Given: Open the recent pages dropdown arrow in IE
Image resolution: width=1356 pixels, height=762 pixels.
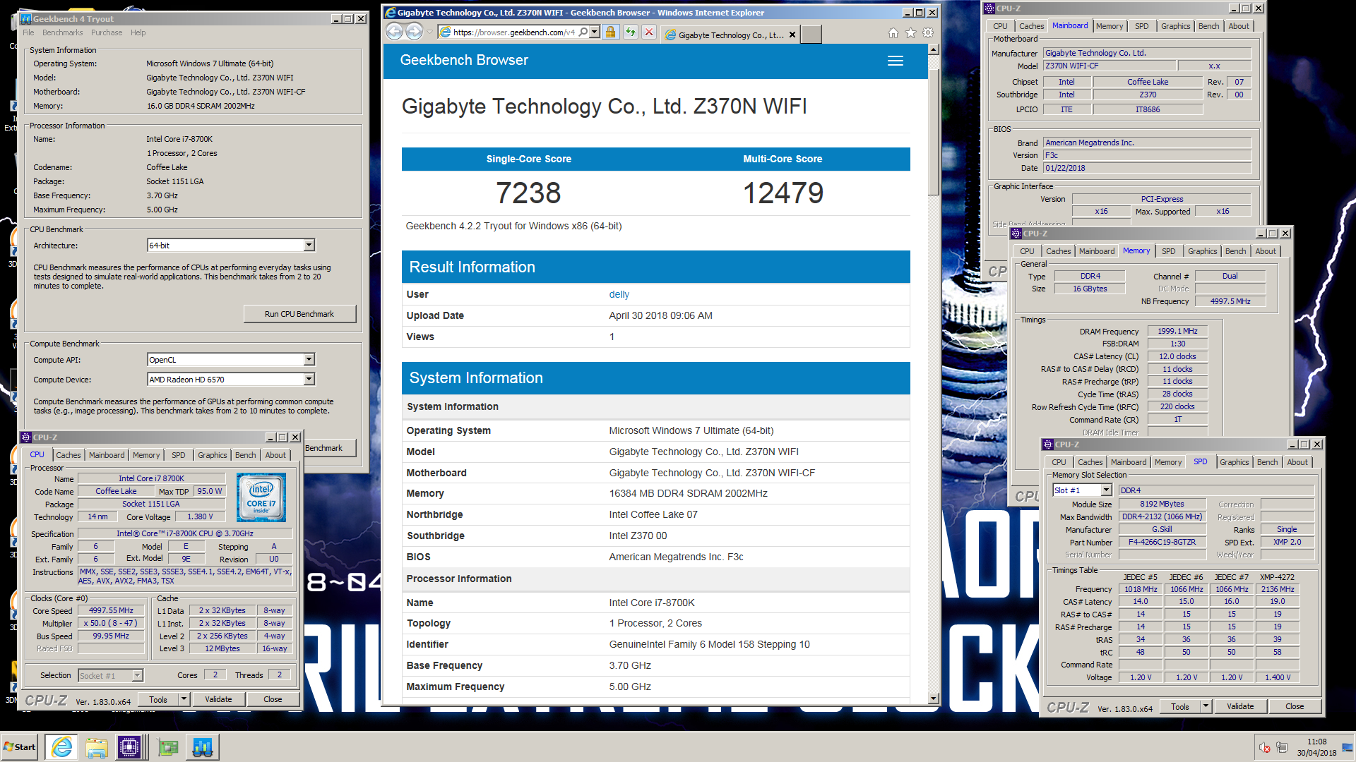Looking at the screenshot, I should tap(429, 32).
